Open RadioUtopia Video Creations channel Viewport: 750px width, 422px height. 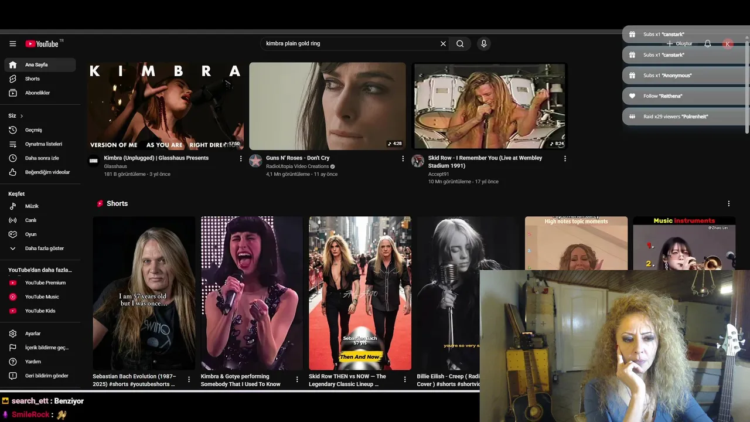pos(298,166)
